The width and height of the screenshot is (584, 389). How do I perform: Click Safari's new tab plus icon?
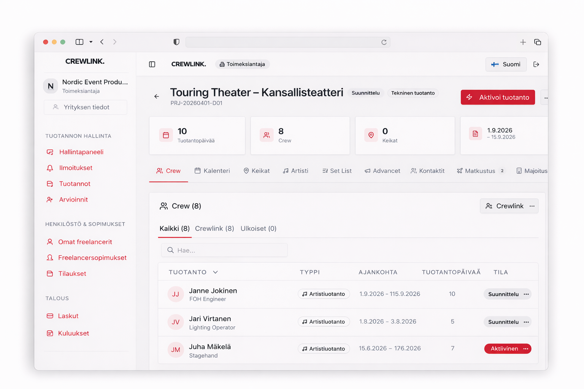coord(523,42)
